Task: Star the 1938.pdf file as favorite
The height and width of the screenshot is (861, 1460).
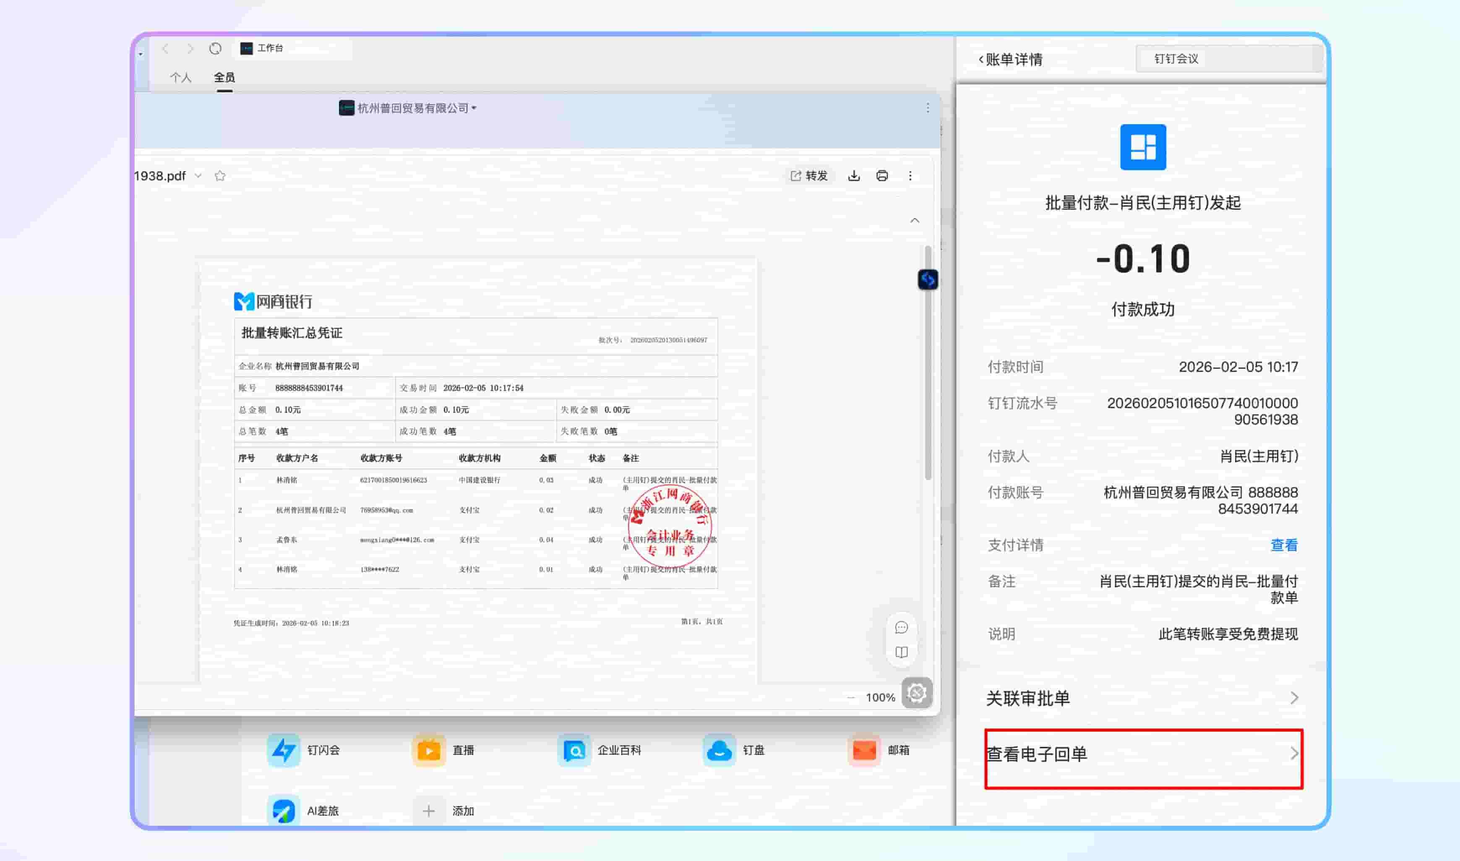Action: [x=220, y=176]
